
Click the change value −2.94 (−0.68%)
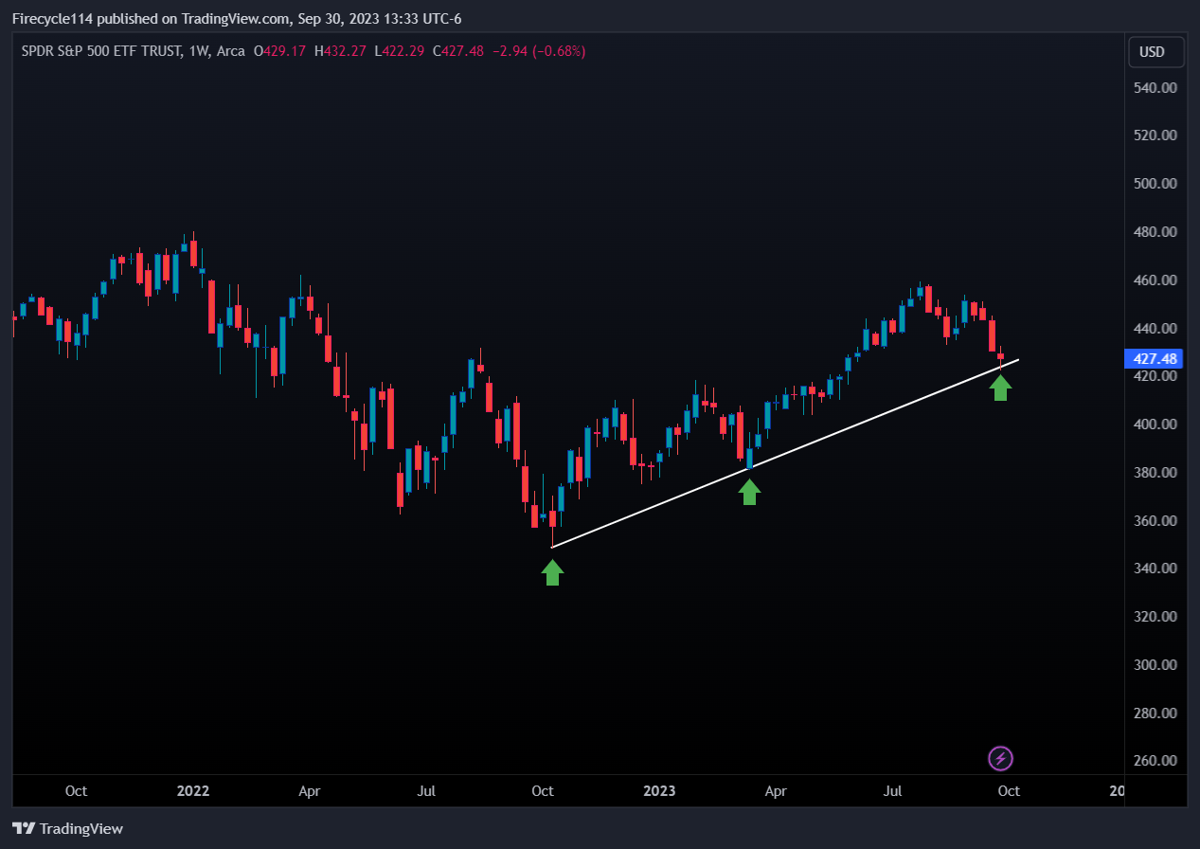pyautogui.click(x=538, y=51)
